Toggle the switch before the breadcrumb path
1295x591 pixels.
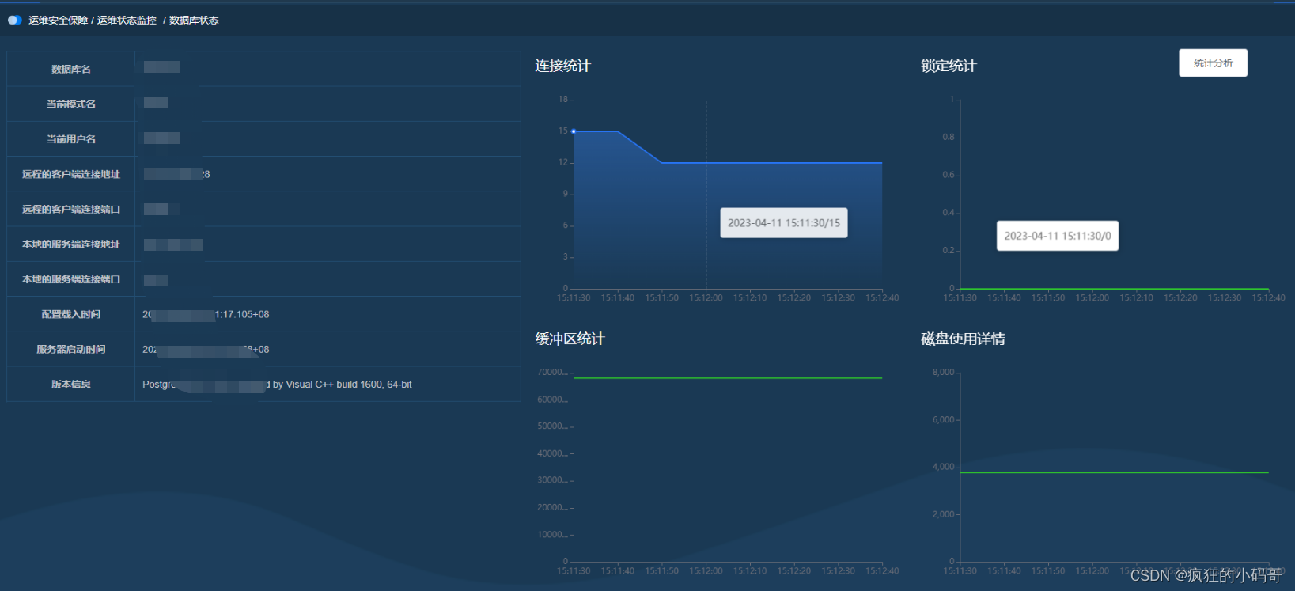(14, 21)
